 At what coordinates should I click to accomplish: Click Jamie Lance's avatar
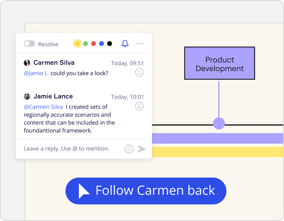[x=27, y=96]
